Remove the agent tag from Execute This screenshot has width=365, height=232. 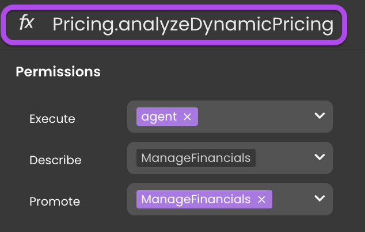187,117
